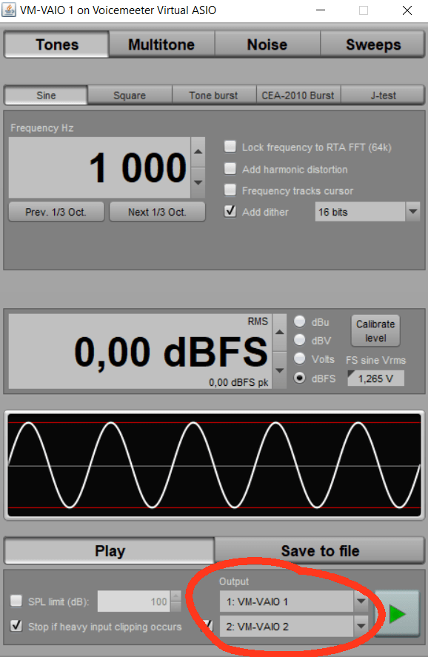Uncheck Stop if heavy input clipping occurs
The image size is (428, 657).
[16, 626]
